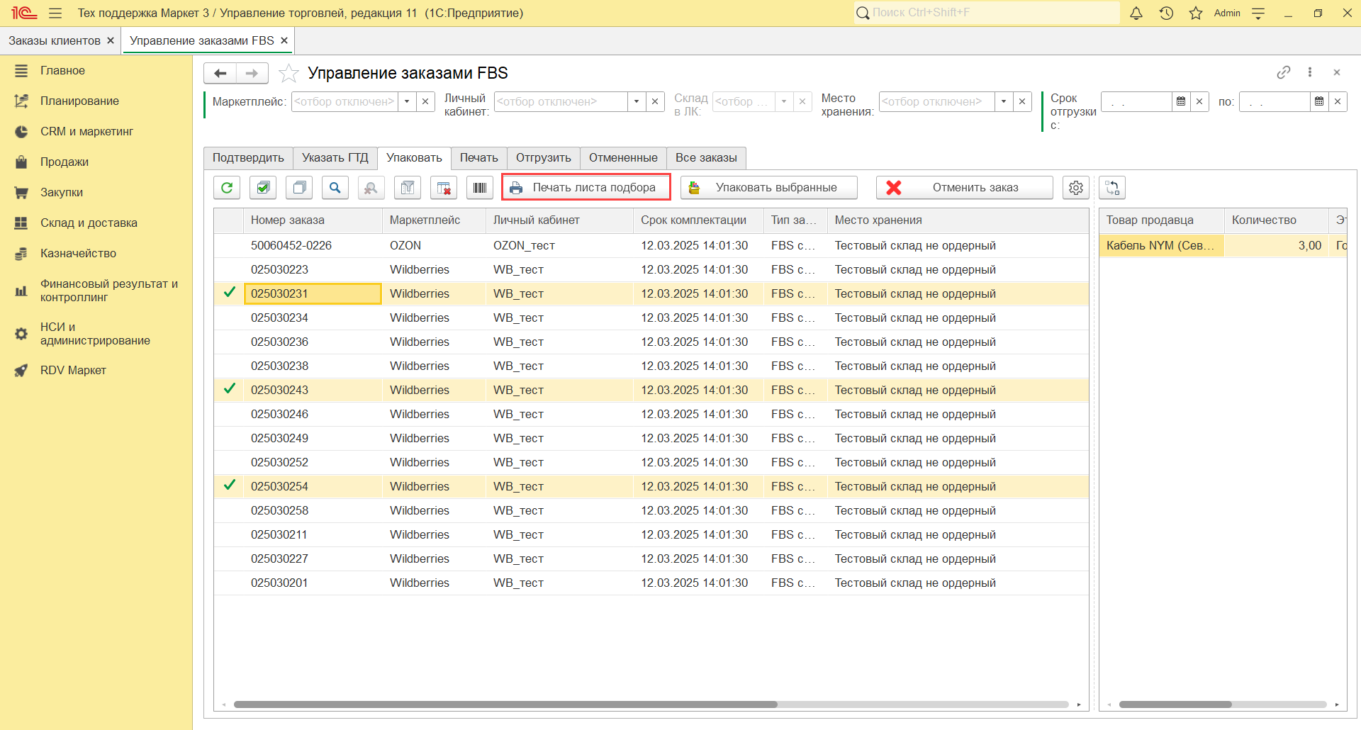Clear the Место хранения filter
This screenshot has width=1361, height=730.
coord(1022,101)
